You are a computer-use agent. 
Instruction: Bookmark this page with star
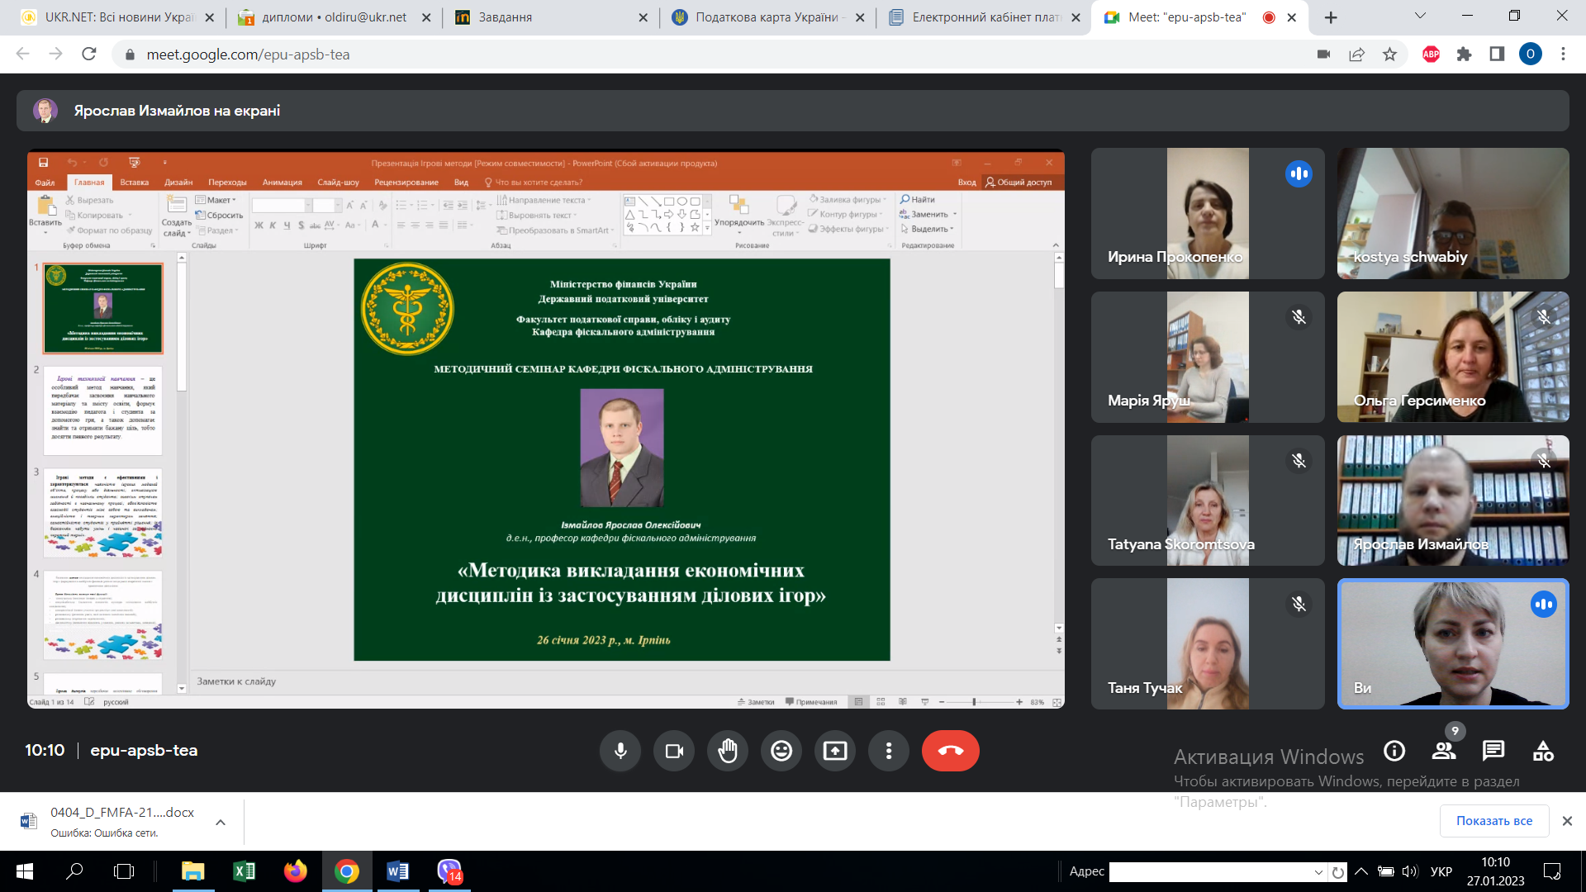(x=1389, y=55)
